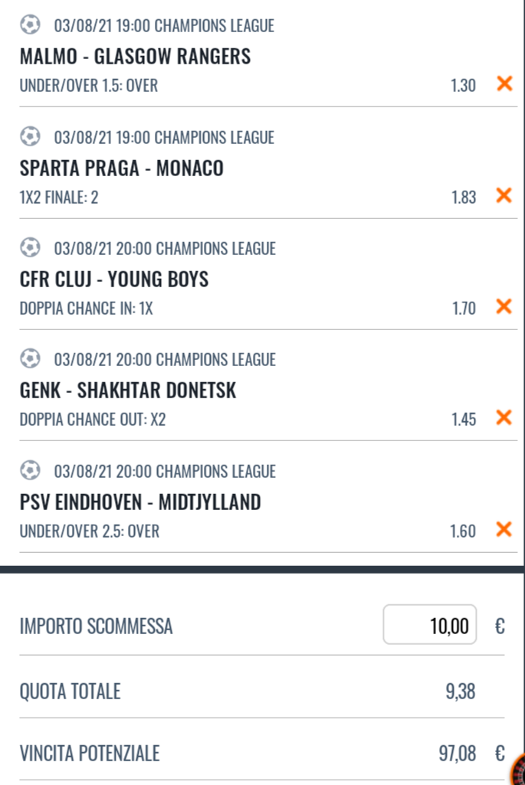Click the soccer ball icon beside PSV Eindhoven match

pos(30,470)
